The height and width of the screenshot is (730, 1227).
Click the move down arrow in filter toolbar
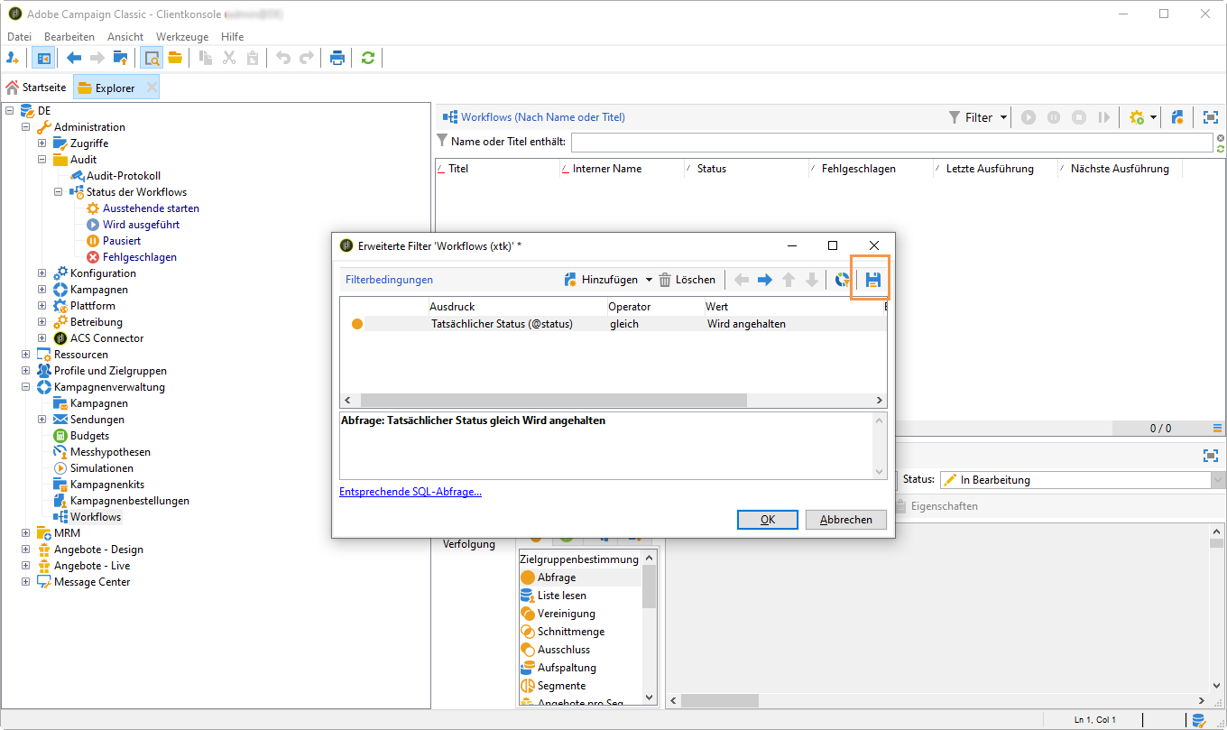[812, 280]
